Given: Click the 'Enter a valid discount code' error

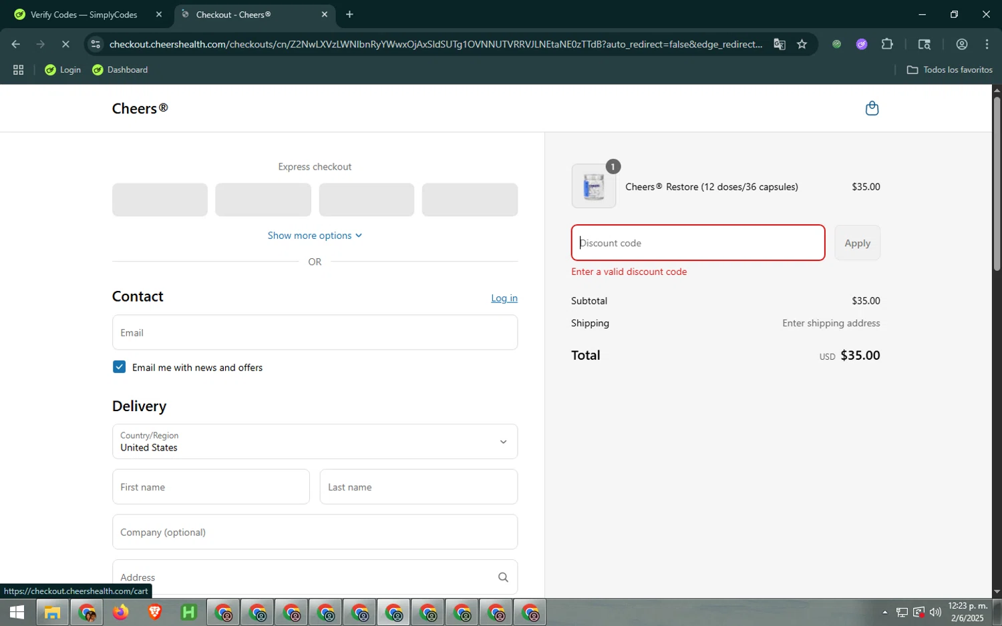Looking at the screenshot, I should [x=629, y=272].
